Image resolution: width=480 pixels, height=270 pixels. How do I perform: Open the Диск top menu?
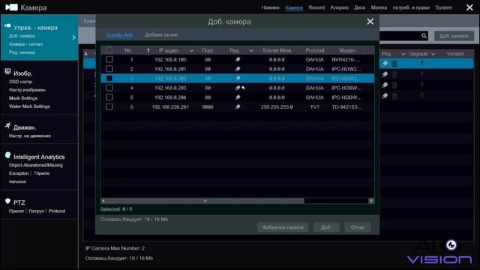coord(360,7)
